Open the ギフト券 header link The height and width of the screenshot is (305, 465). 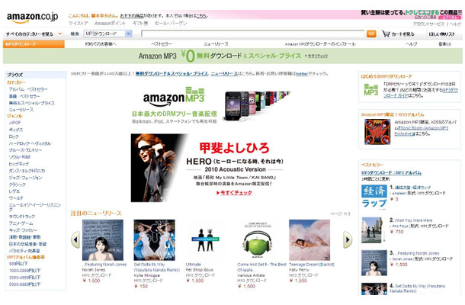coord(140,23)
